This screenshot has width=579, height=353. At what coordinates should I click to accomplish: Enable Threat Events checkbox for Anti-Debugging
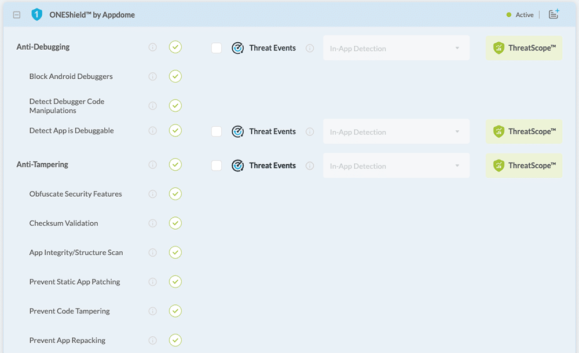point(217,49)
